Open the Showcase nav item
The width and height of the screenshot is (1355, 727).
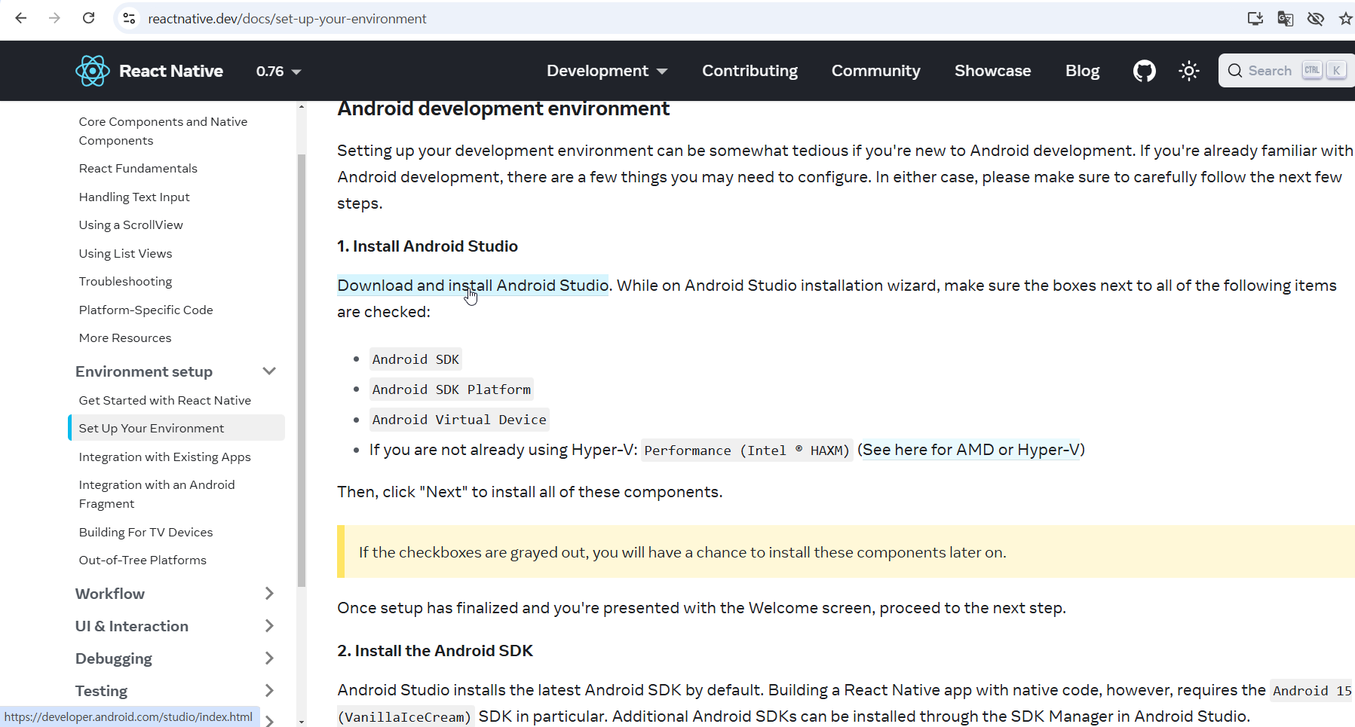pyautogui.click(x=992, y=71)
